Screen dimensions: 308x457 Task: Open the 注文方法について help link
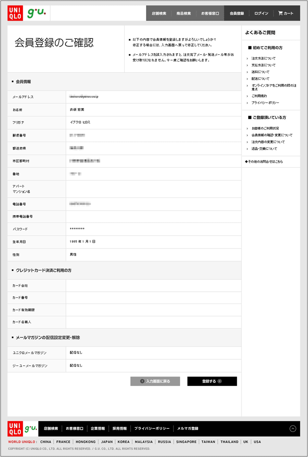click(x=264, y=58)
